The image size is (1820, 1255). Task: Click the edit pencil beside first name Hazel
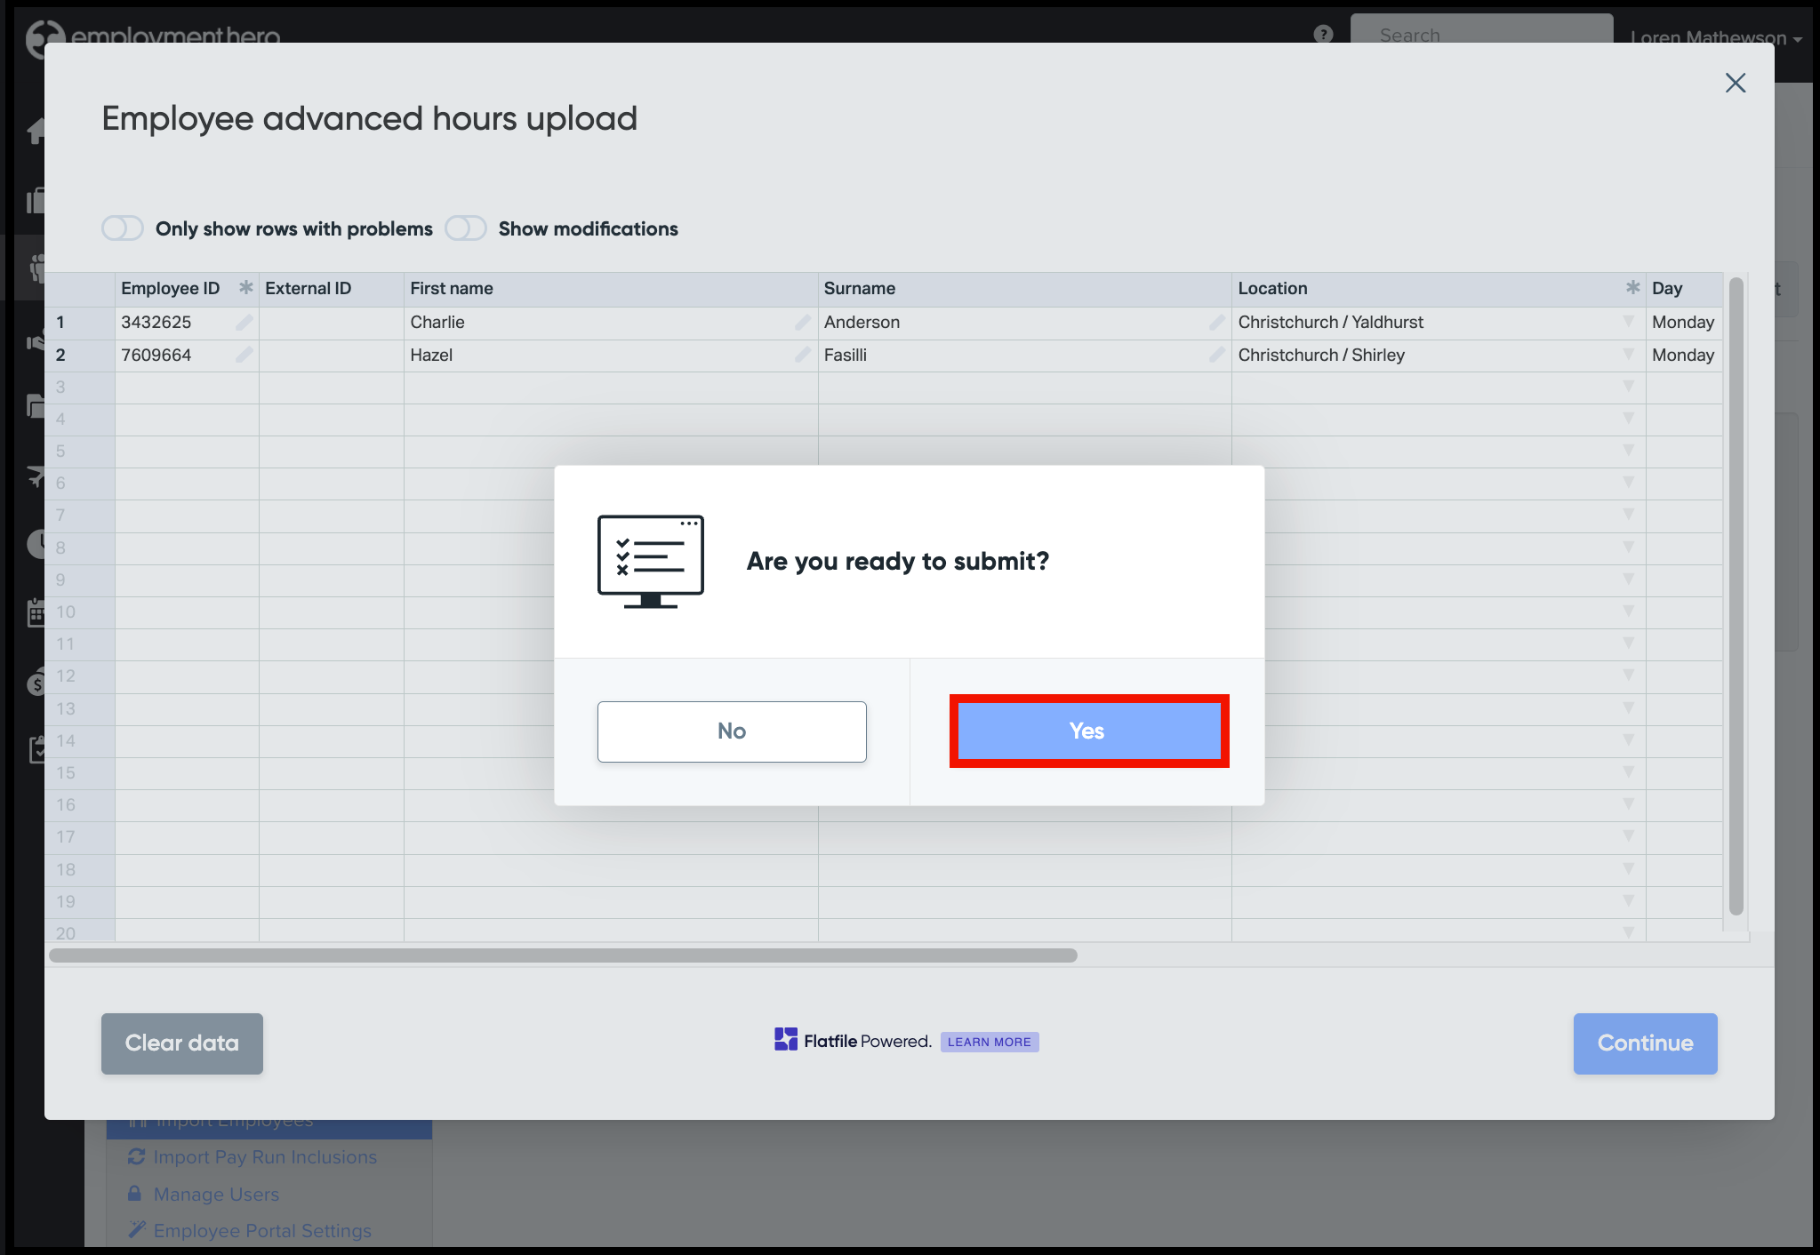click(x=802, y=356)
